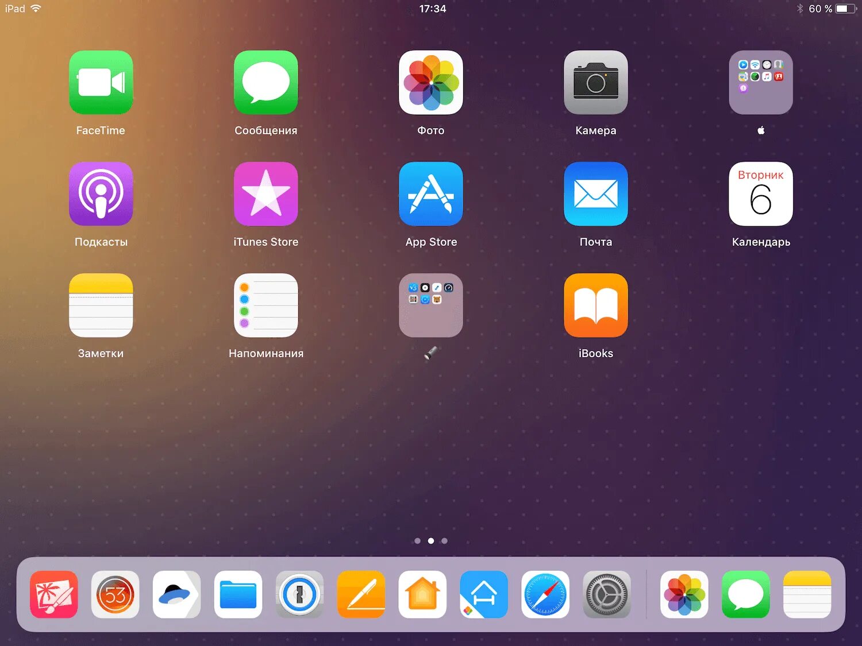This screenshot has height=646, width=862.
Task: Go to the first home screen page dot
Action: [417, 541]
